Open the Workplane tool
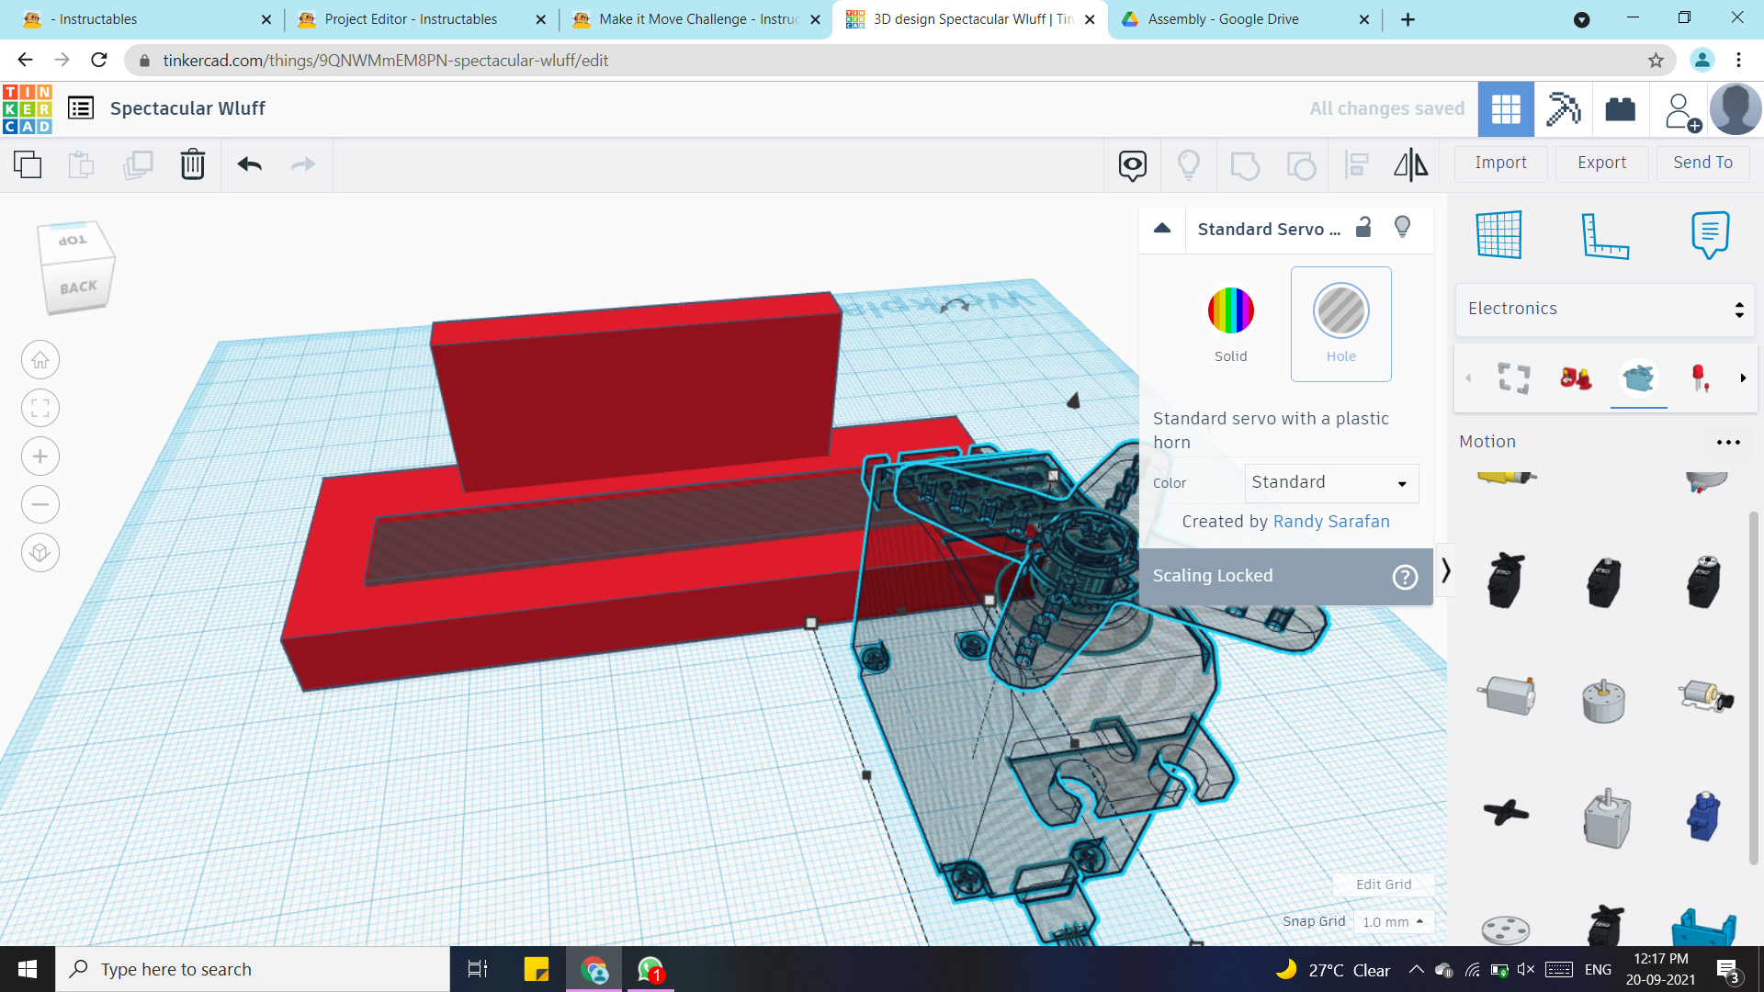 point(1498,234)
